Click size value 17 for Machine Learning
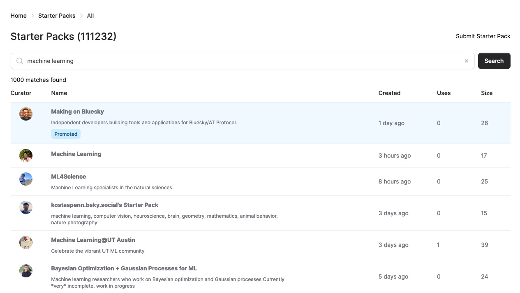Screen dimensions: 520x293 pyautogui.click(x=484, y=156)
